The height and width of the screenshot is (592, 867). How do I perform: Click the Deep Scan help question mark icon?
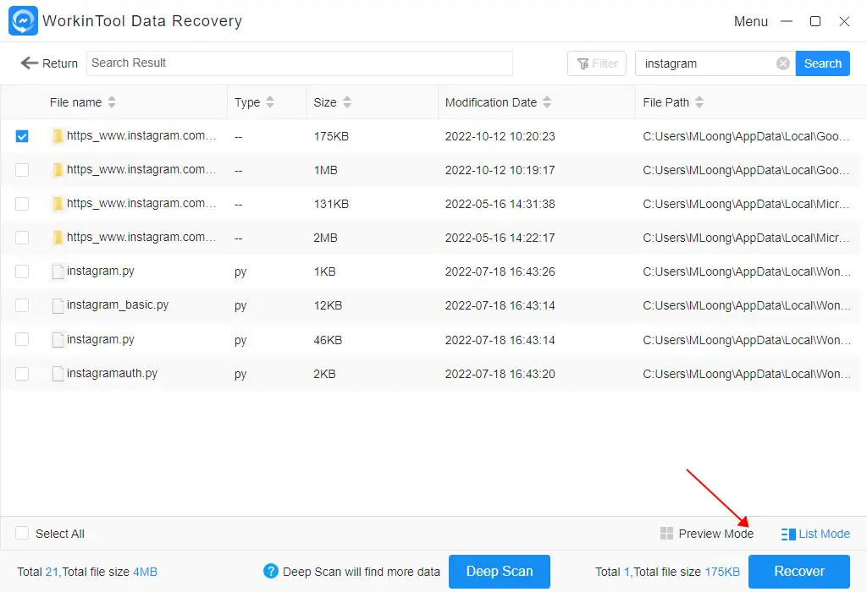[270, 571]
